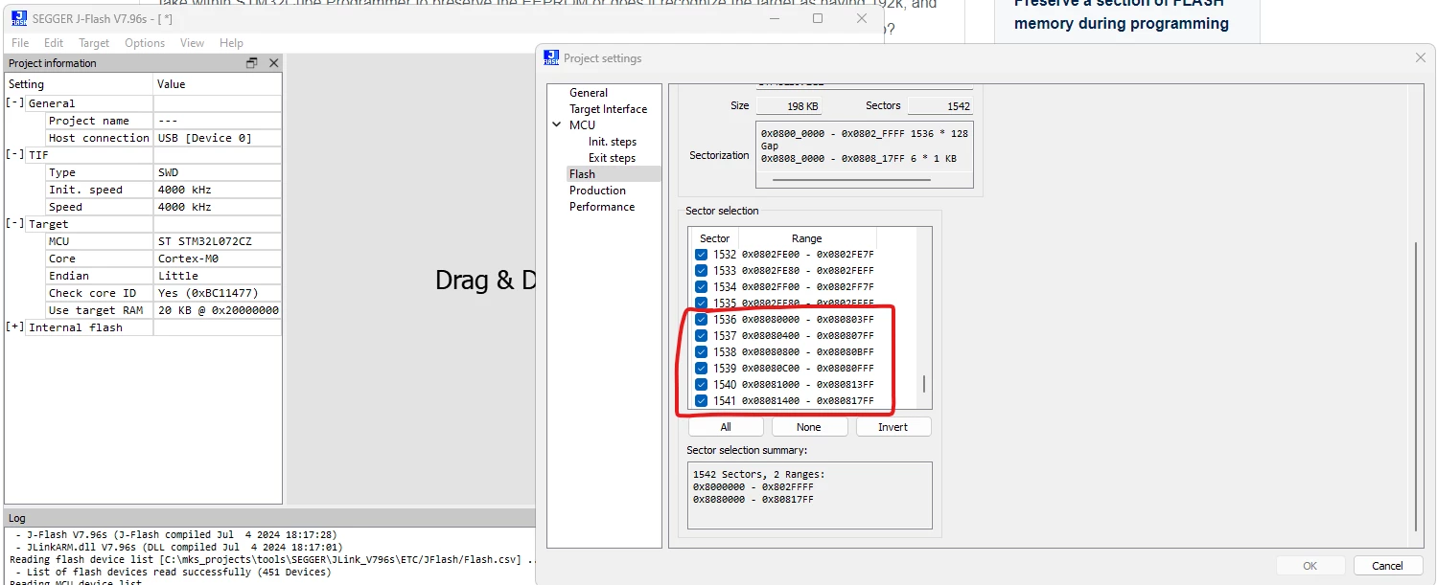Open the Edit menu
Screen dimensions: 1437x585
coord(54,43)
